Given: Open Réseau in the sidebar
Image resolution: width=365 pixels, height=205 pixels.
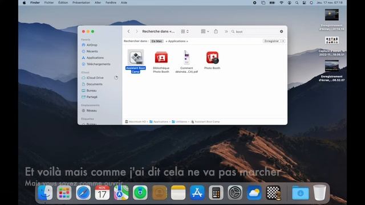Looking at the screenshot, I should point(91,110).
